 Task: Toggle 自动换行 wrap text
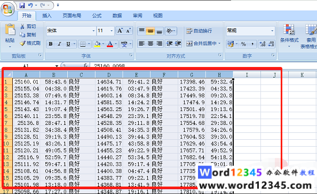[x=200, y=31]
